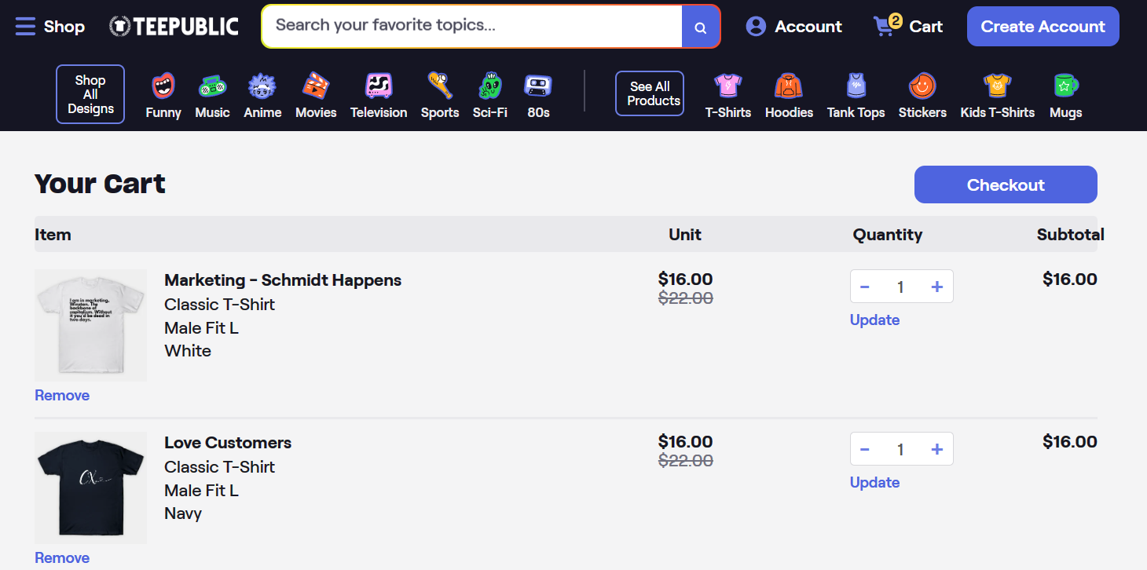Click quantity field for Marketing shirt

pyautogui.click(x=900, y=287)
